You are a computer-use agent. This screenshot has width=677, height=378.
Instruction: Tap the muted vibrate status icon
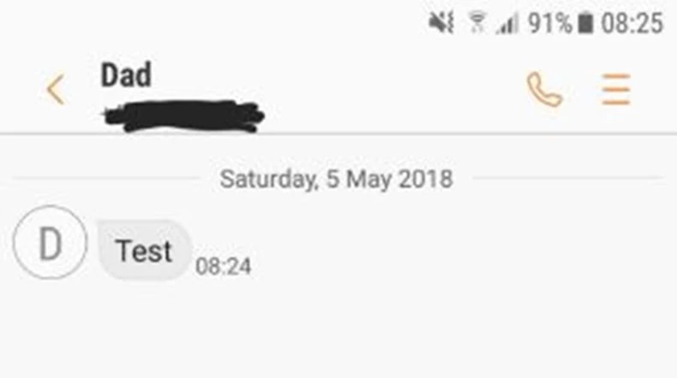point(440,22)
